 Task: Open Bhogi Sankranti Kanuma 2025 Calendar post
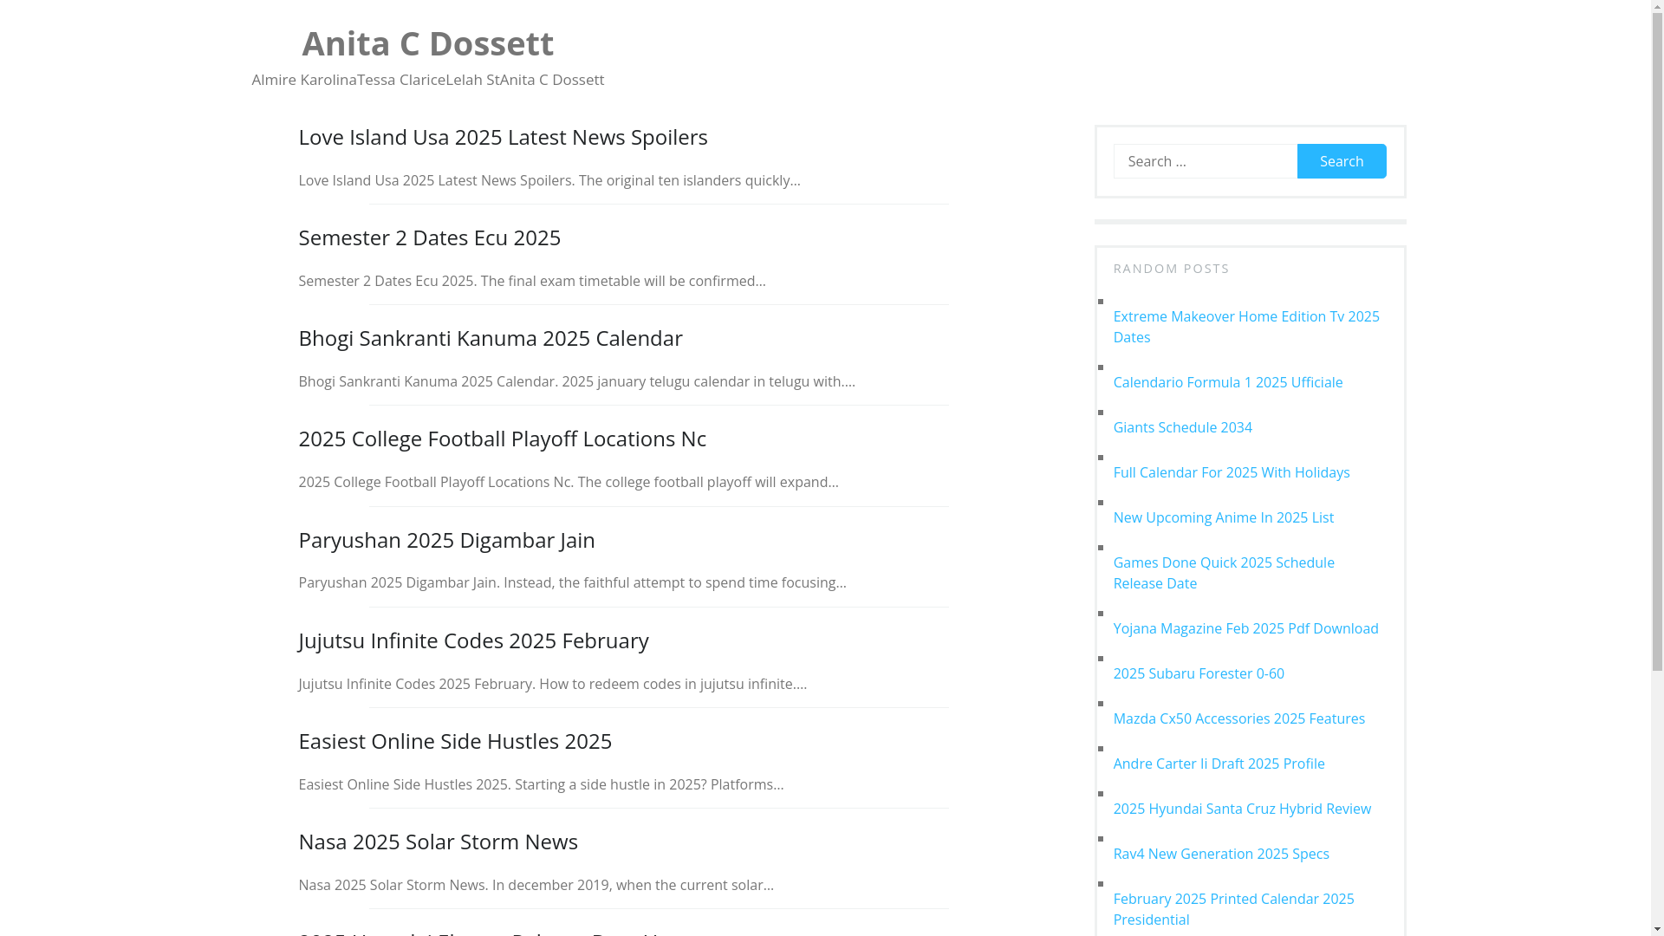(x=491, y=338)
